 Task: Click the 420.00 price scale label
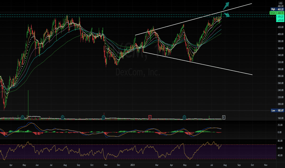click(280, 27)
